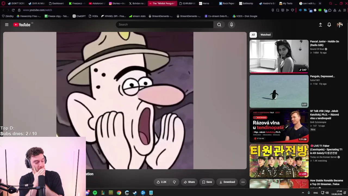Open 'How Stable Ronaldo Became' video title
Screen dimensions: 348x196
click(327, 182)
